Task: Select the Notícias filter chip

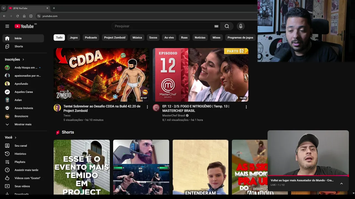Action: coord(200,38)
